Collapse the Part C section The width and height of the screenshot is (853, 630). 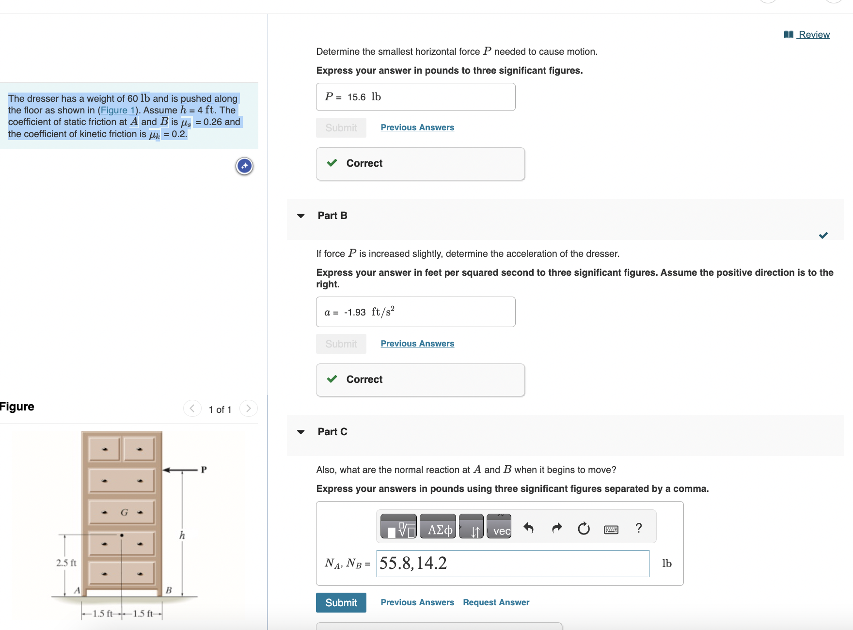click(x=301, y=432)
